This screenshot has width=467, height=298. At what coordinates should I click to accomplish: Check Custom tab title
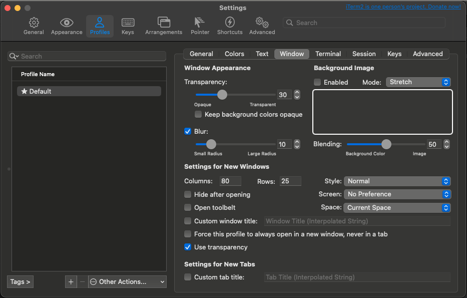(x=188, y=277)
